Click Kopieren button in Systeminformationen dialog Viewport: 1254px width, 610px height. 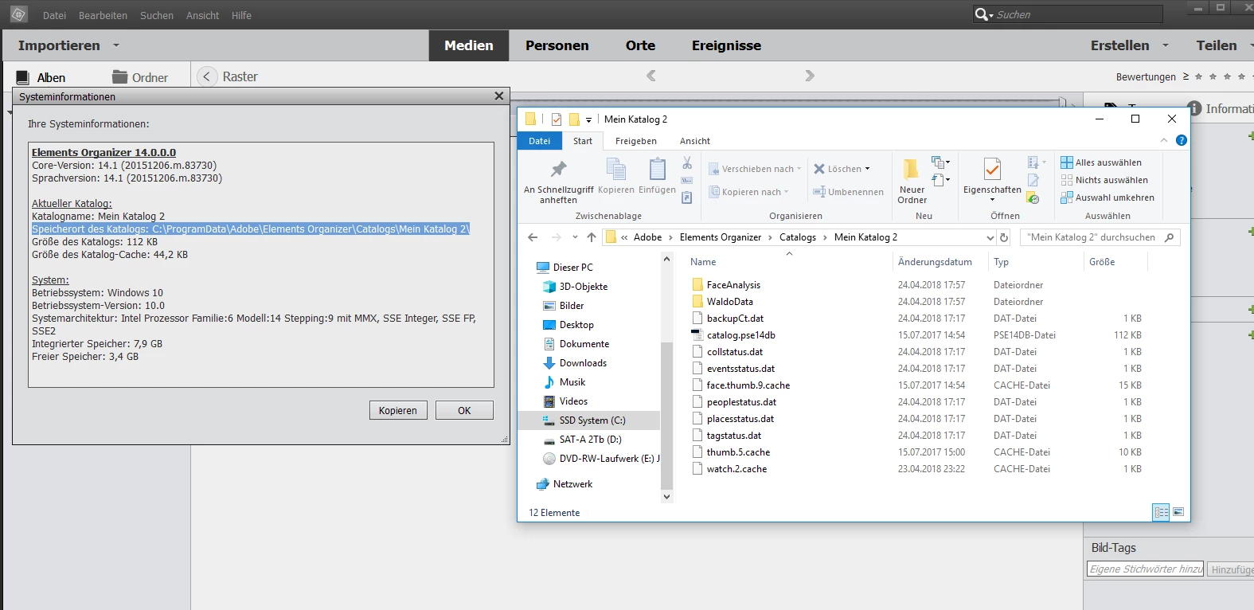coord(398,410)
